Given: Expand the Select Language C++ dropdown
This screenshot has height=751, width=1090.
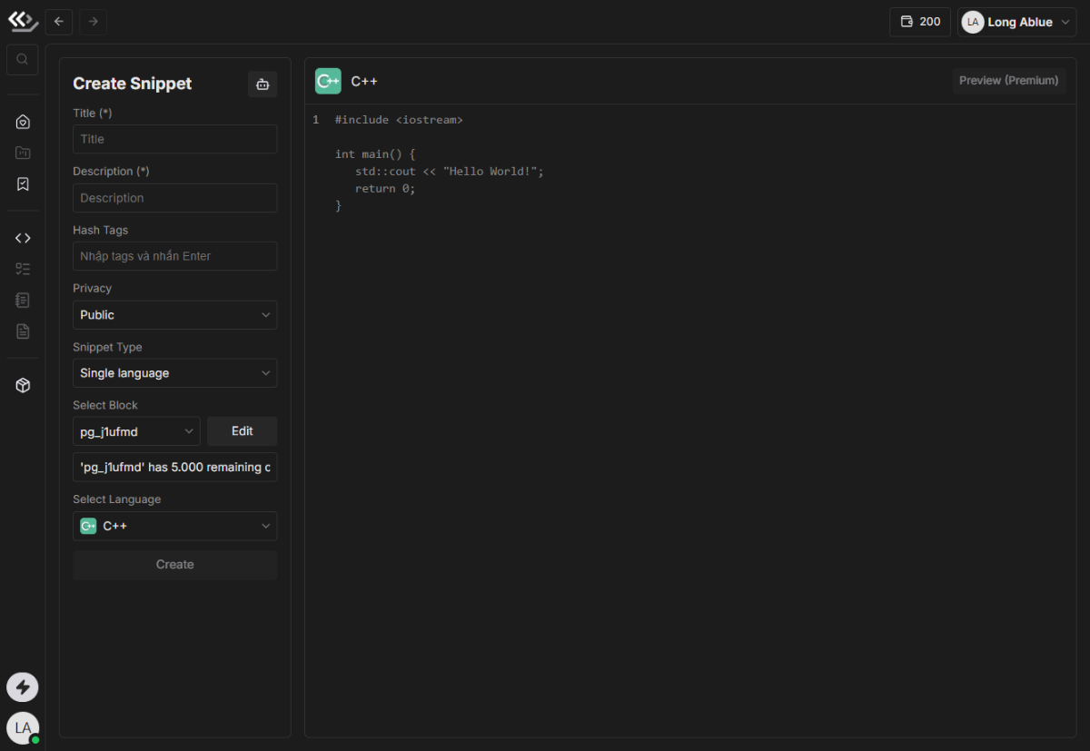Looking at the screenshot, I should (x=174, y=526).
